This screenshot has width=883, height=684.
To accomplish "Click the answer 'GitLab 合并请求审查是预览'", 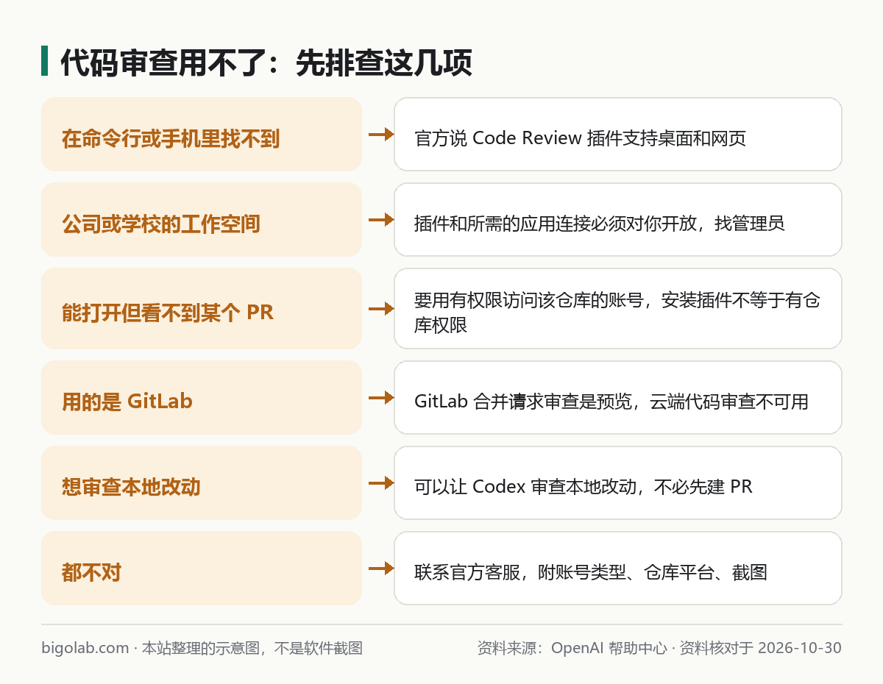I will click(618, 398).
